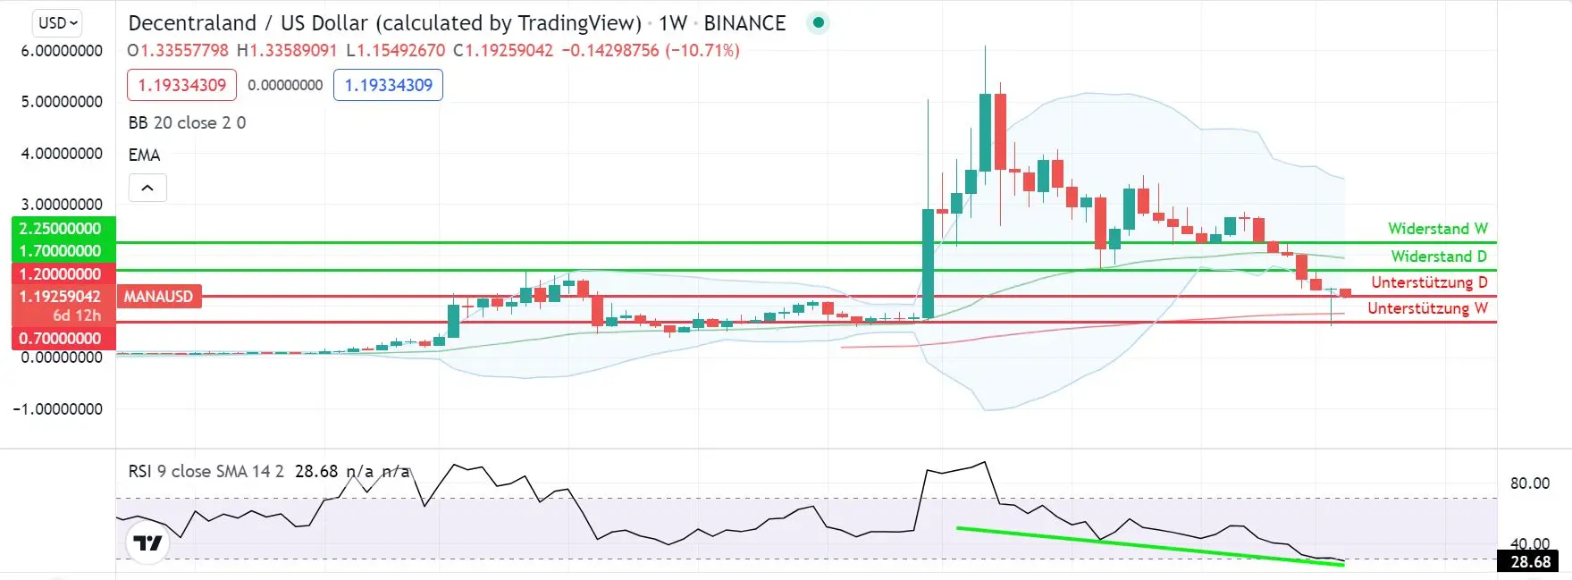Screen dimensions: 1572x580
Task: Click the 6.00000000 price axis label
Action: coord(62,51)
